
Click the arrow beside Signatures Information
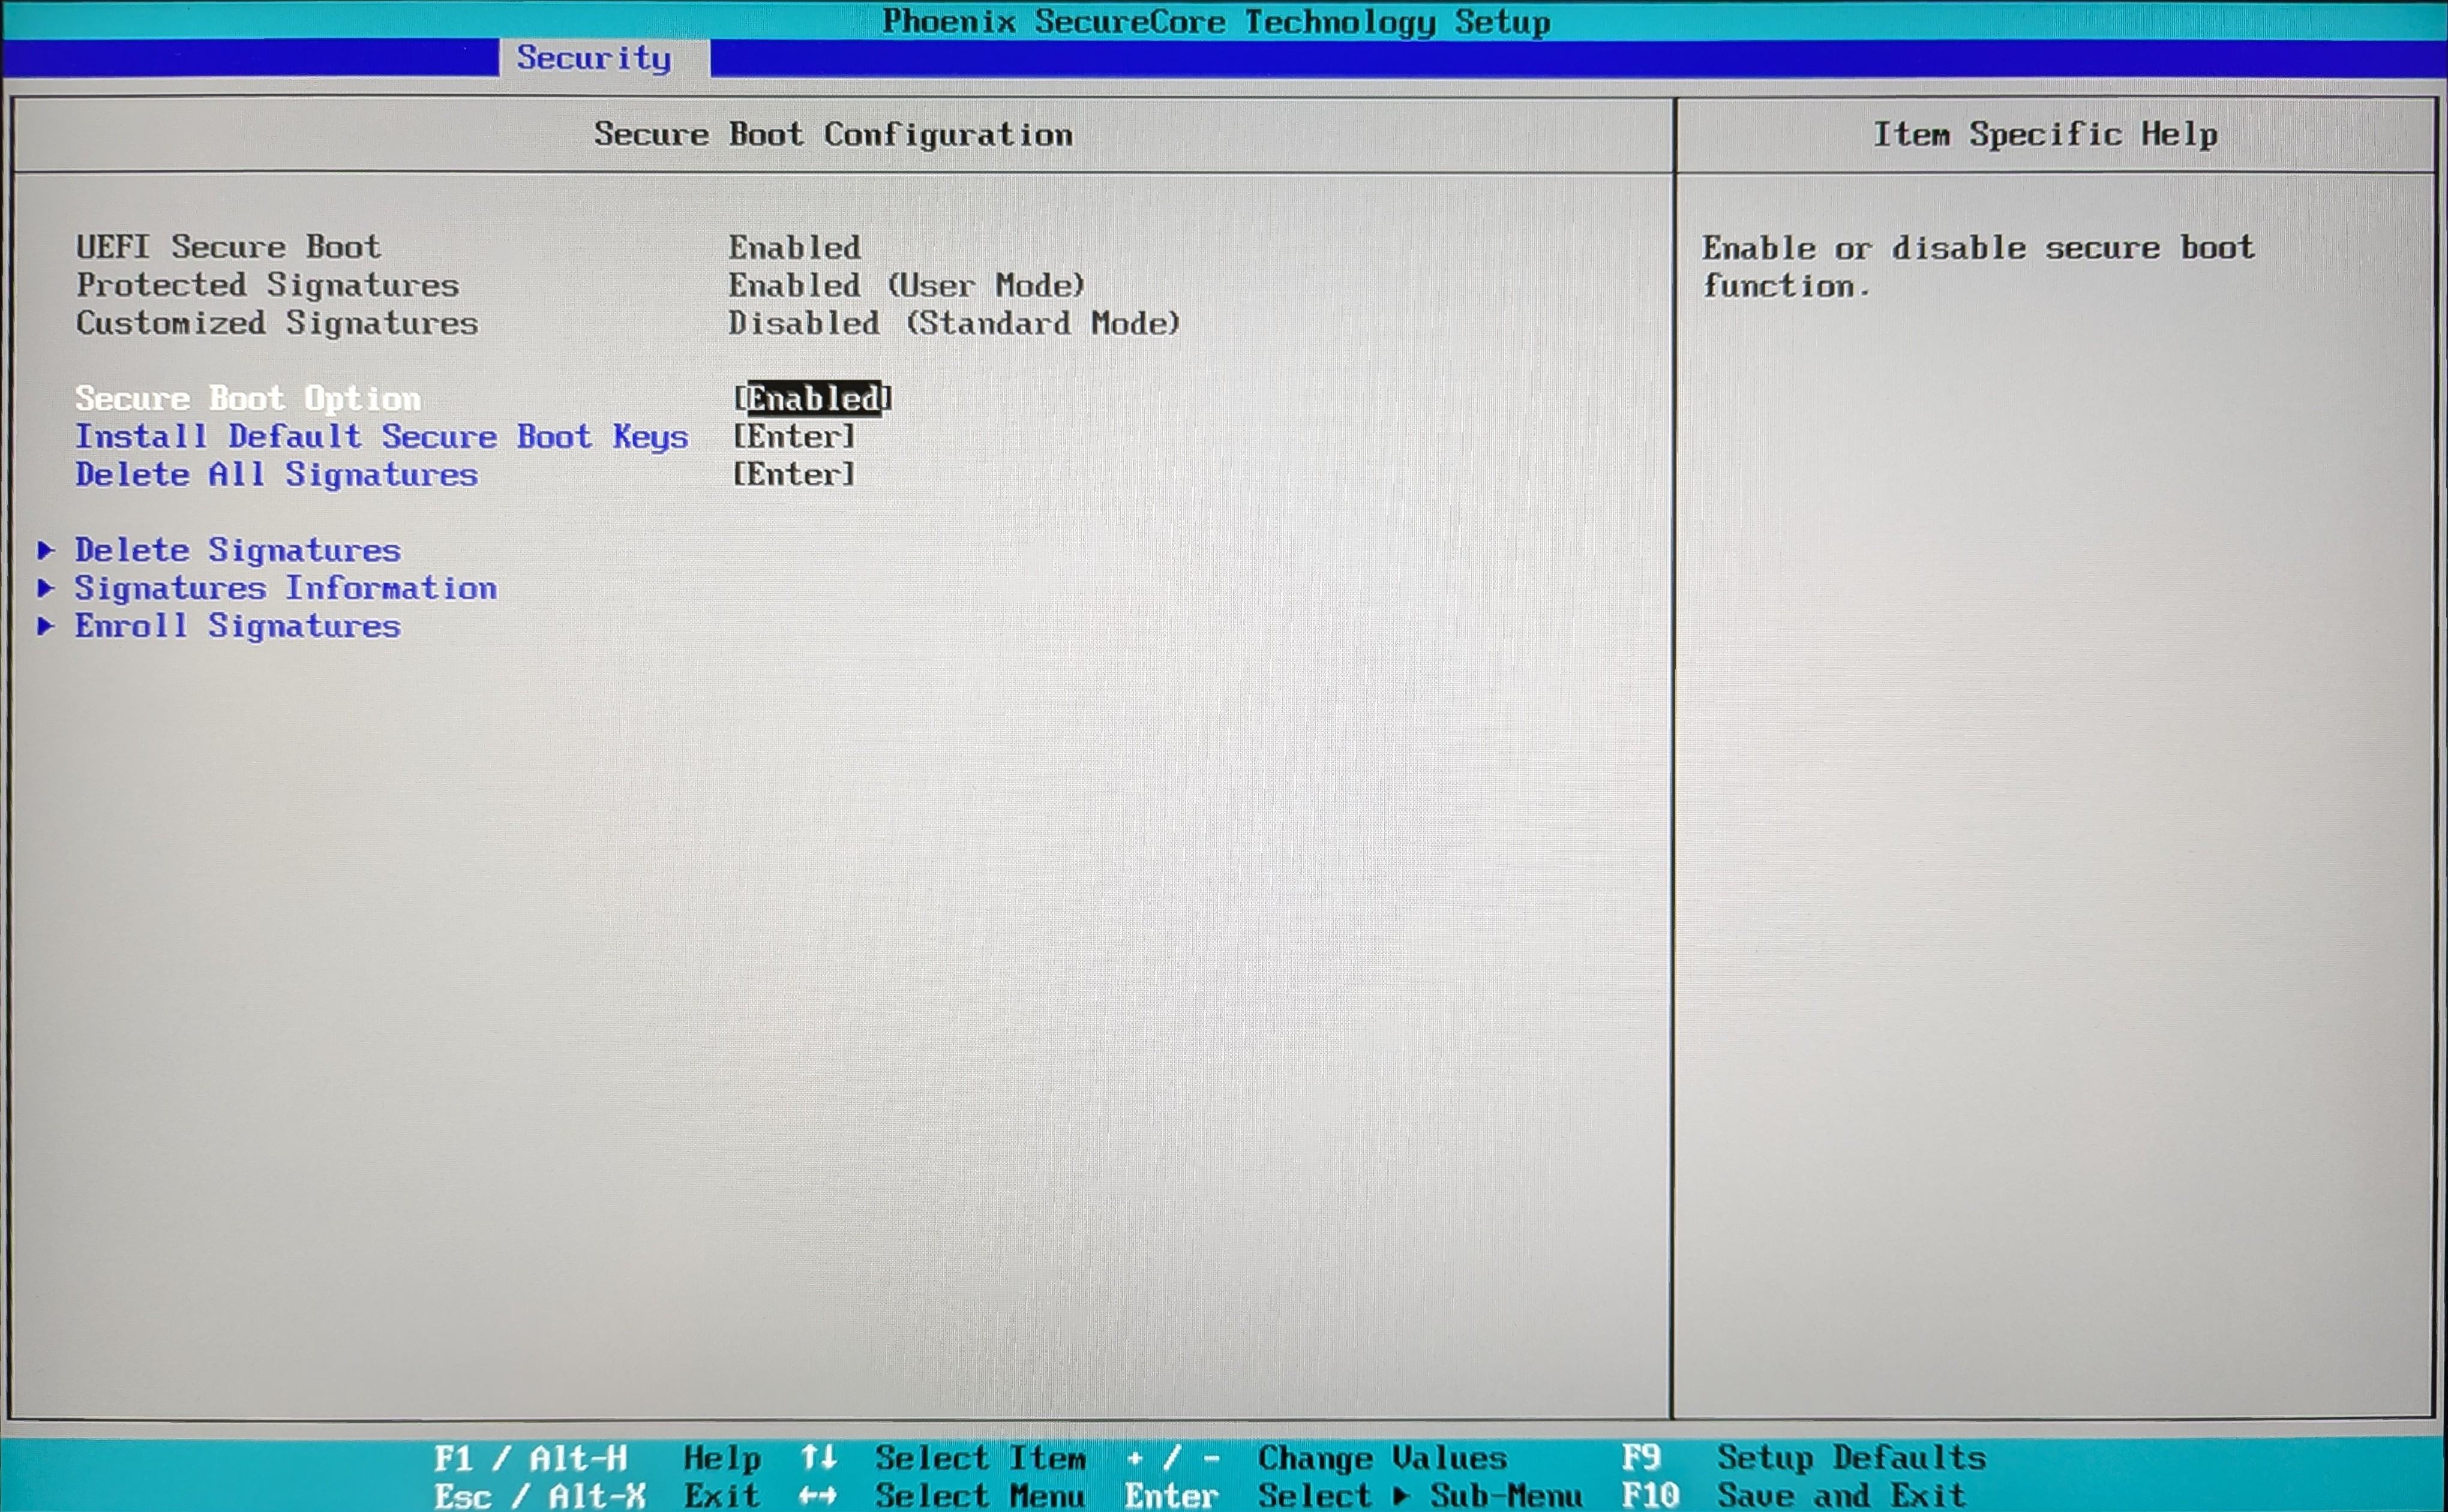click(x=45, y=588)
